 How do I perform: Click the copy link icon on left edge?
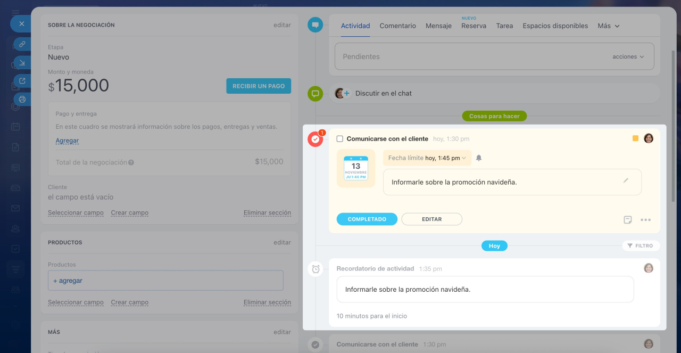click(22, 44)
